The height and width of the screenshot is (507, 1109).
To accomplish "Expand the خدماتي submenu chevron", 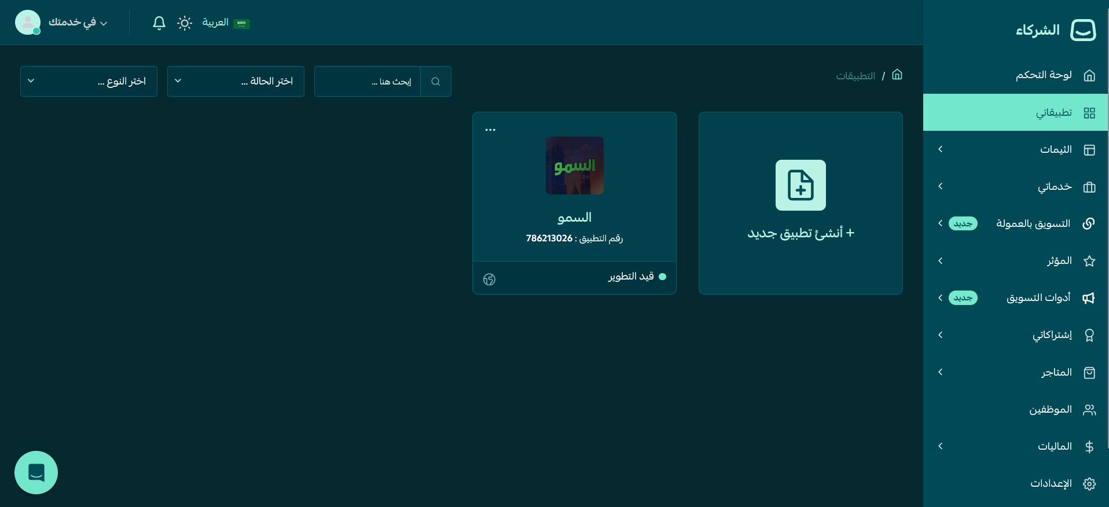I will (941, 186).
